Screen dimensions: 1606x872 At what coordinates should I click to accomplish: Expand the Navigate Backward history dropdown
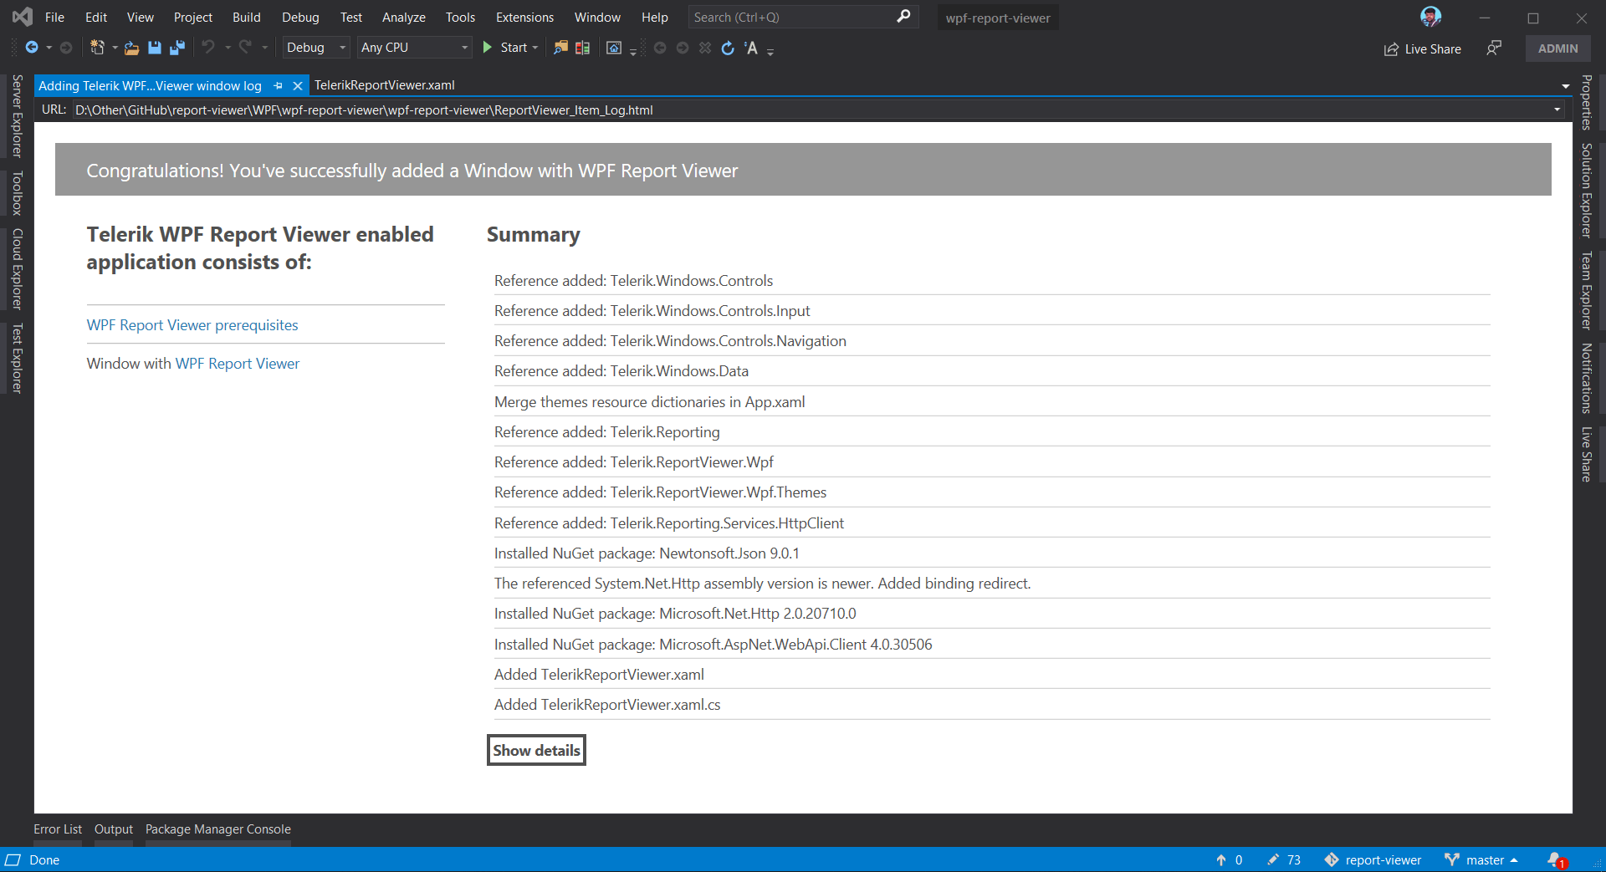pos(49,48)
